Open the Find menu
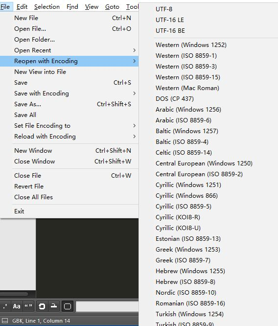The width and height of the screenshot is (278, 326). [x=72, y=7]
